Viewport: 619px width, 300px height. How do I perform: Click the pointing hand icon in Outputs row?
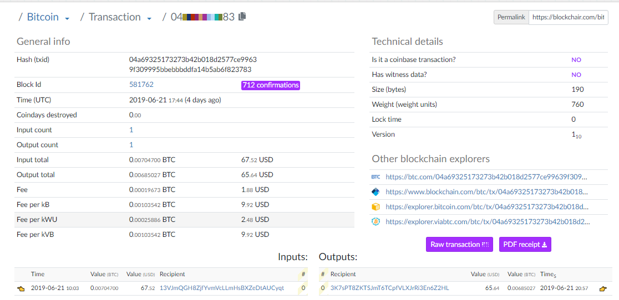pyautogui.click(x=603, y=288)
